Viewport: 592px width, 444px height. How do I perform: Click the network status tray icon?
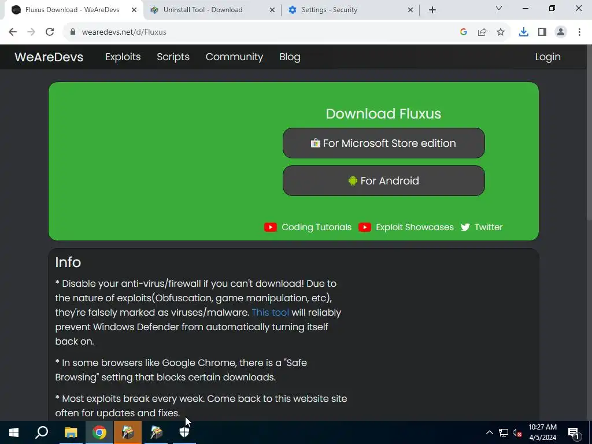(x=504, y=432)
